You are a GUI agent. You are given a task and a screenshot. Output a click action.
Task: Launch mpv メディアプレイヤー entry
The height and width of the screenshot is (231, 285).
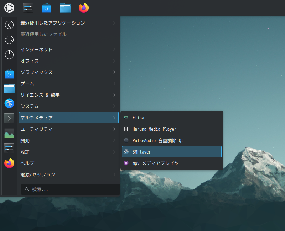172,163
